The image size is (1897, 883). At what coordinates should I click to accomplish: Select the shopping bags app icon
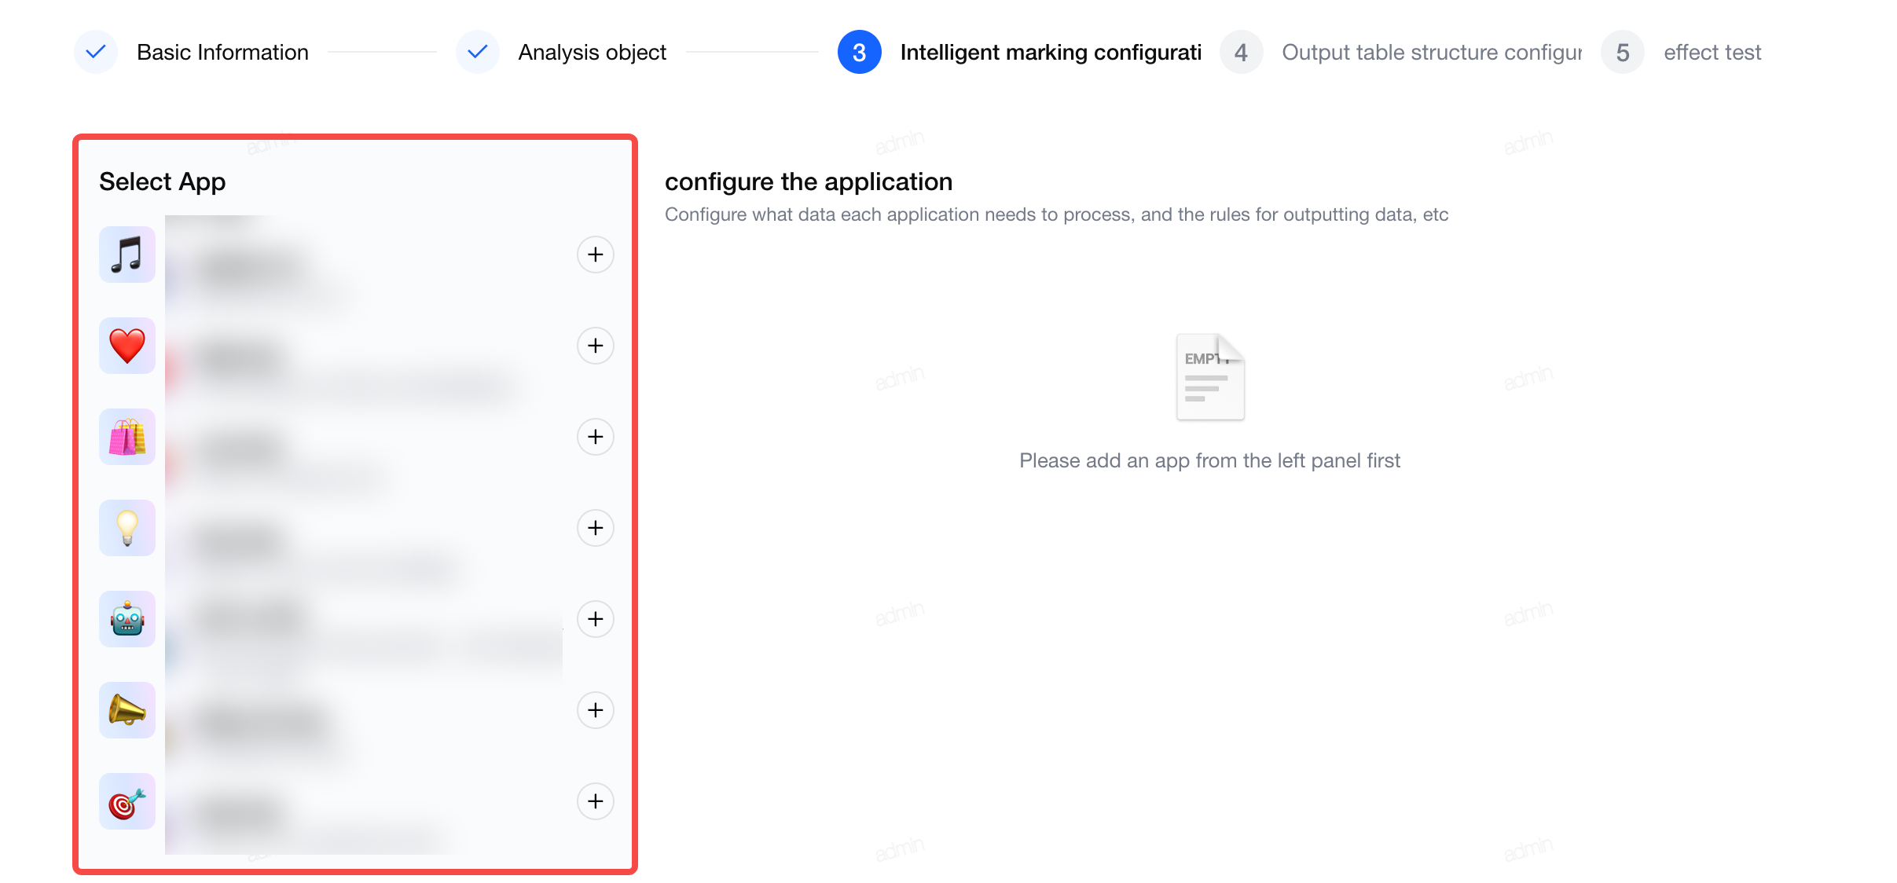pyautogui.click(x=127, y=437)
